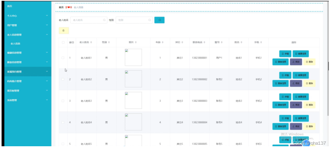Tick the select-all checkbox in table header
332x149 pixels.
tap(63, 42)
